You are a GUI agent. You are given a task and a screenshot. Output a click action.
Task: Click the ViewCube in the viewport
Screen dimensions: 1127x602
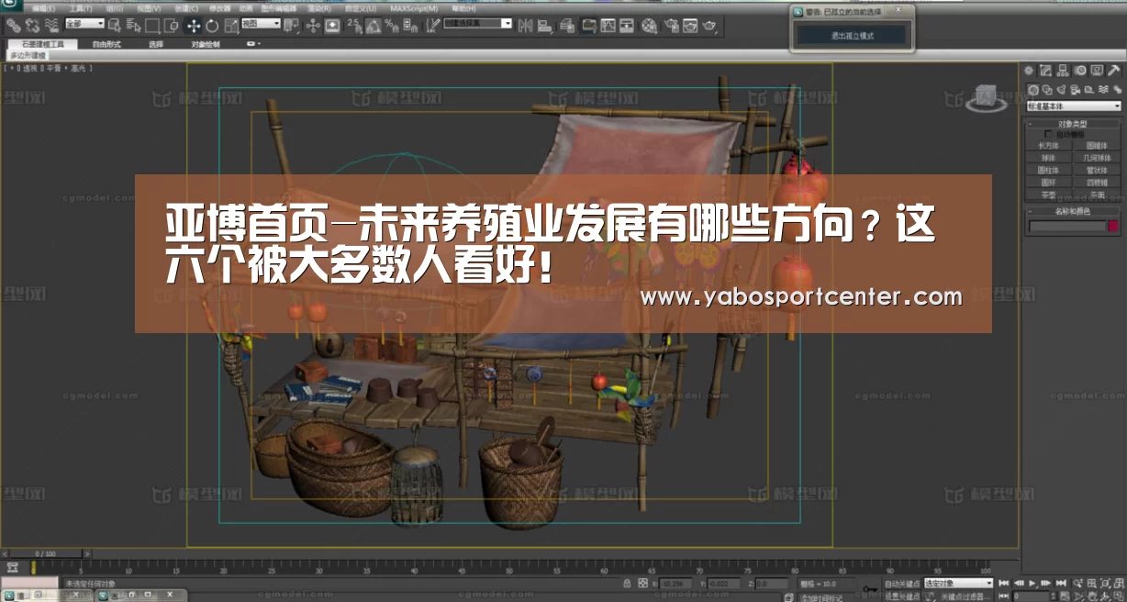[x=986, y=98]
